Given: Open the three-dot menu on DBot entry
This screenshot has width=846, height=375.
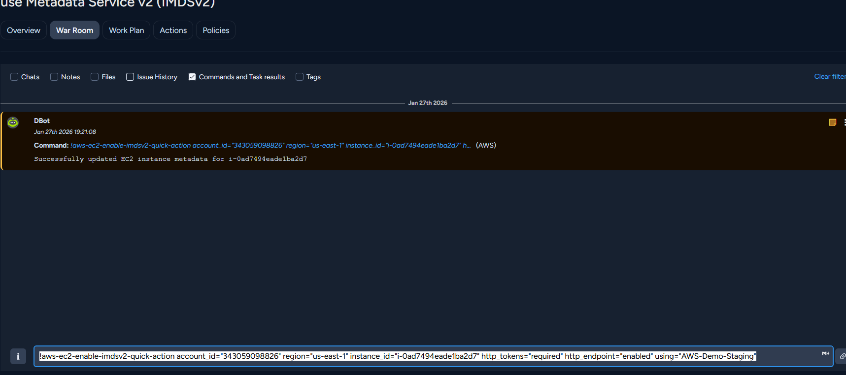Looking at the screenshot, I should (845, 122).
